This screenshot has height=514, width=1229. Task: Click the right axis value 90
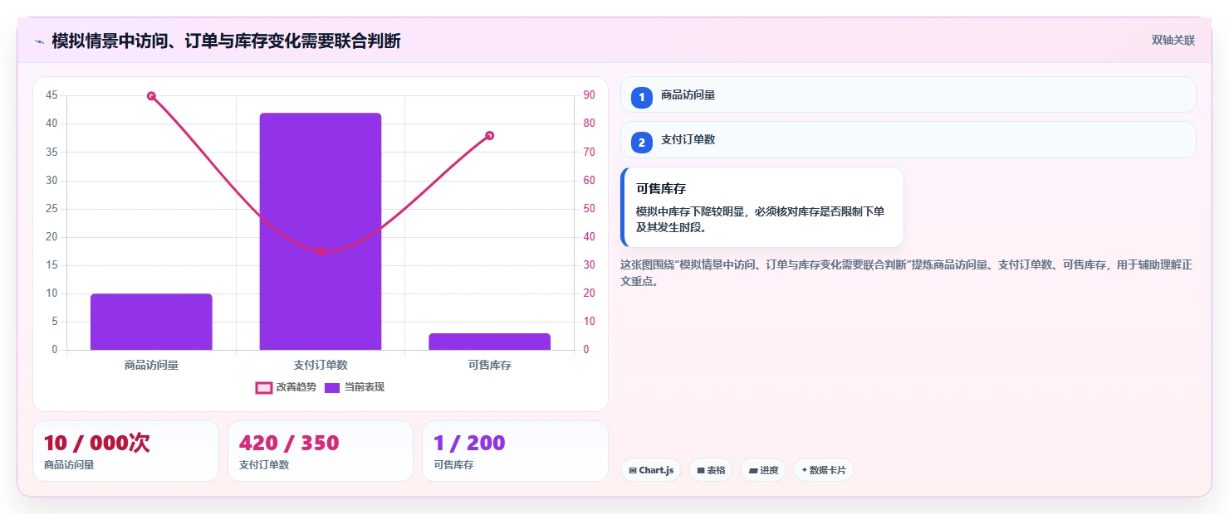click(x=589, y=95)
